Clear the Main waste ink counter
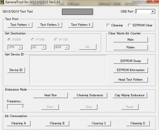The width and height of the screenshot is (159, 130). (x=131, y=40)
